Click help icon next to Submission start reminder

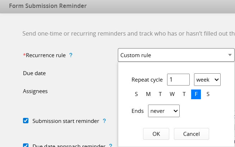pos(104,121)
